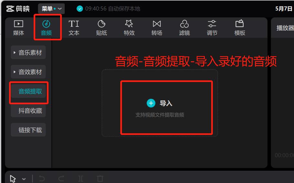Click the redo arrow icon
The image size is (294, 183).
61,179
